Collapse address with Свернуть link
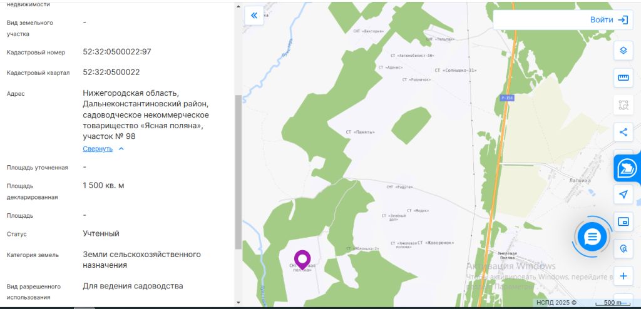Screen dimensions: 641x309 [x=98, y=149]
